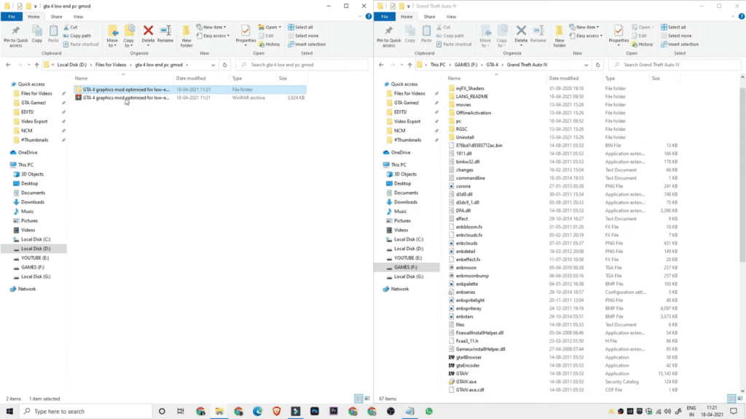Expand Easy access dropdown in Grand Theft Auto IV window
Screen dimensions: 746x419
tap(588, 36)
